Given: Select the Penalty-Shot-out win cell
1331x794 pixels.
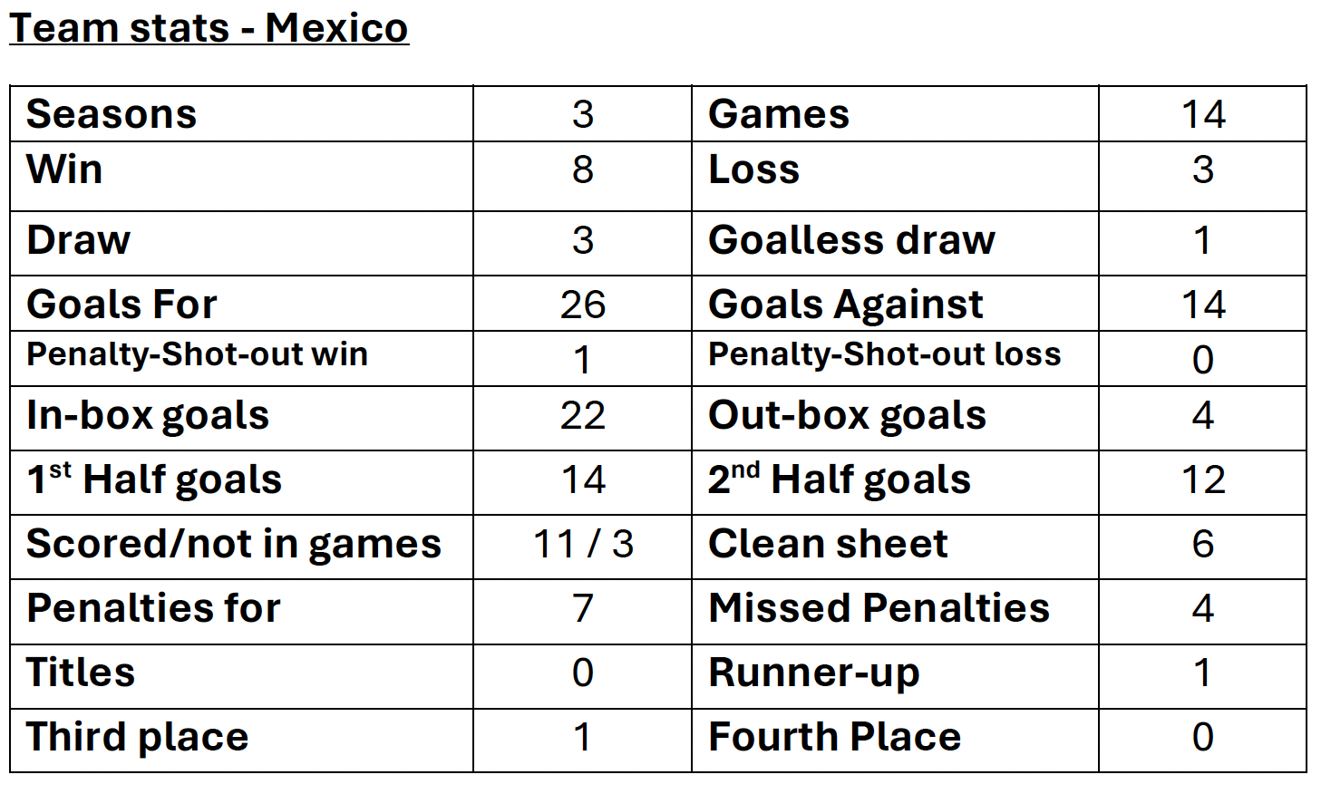Looking at the screenshot, I should [x=242, y=359].
